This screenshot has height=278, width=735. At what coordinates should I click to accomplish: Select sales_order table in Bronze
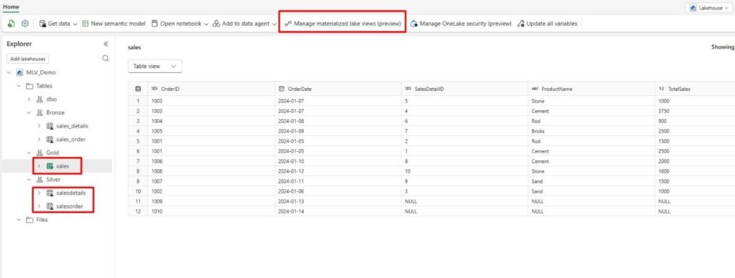click(x=71, y=140)
